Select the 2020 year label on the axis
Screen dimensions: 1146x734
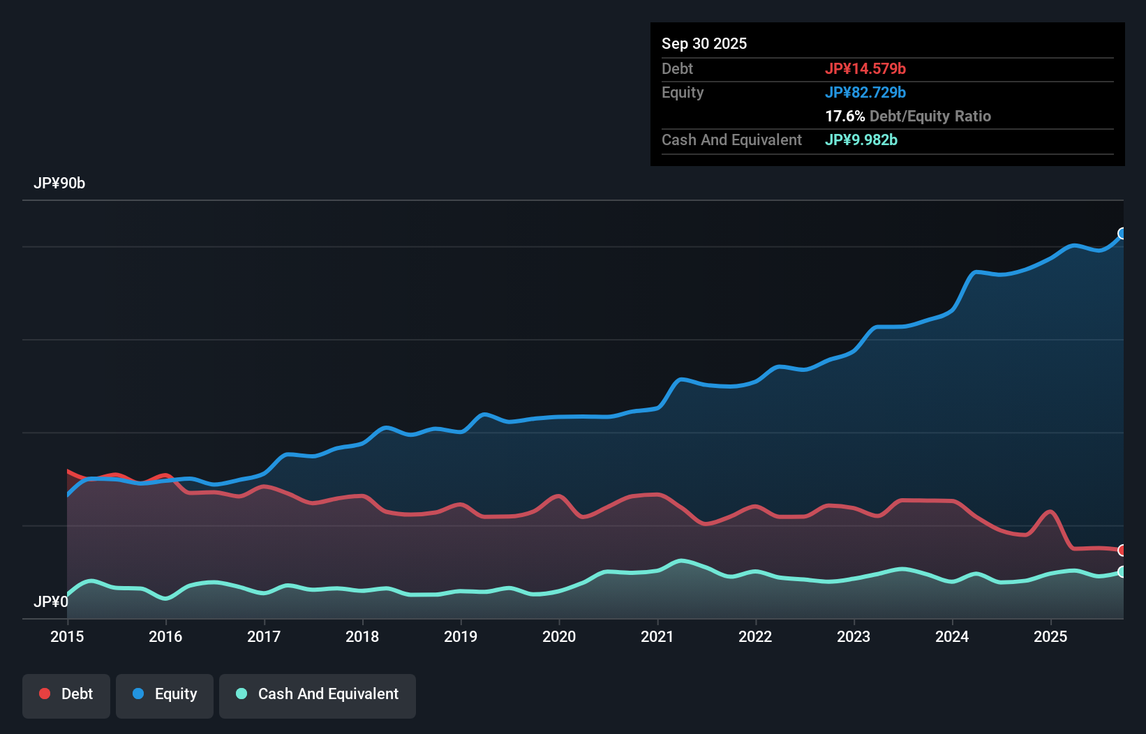click(558, 637)
